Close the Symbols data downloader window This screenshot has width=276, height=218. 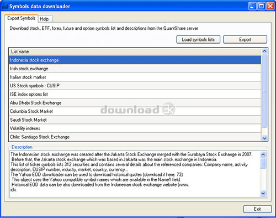click(270, 6)
